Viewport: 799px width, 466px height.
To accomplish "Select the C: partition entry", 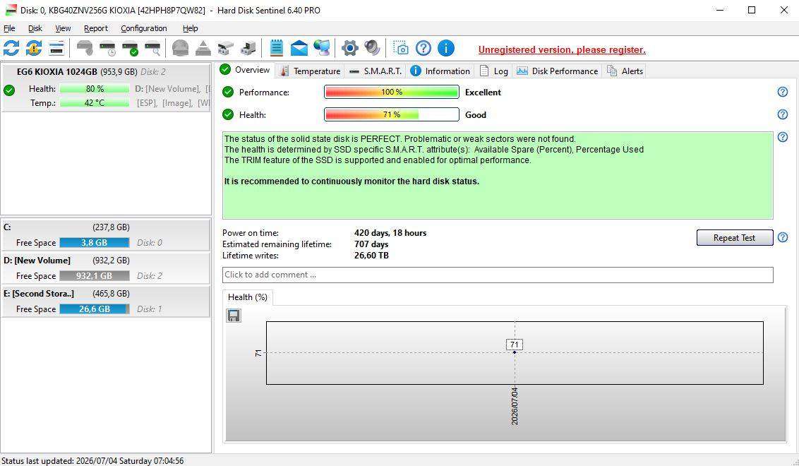I will pos(106,235).
